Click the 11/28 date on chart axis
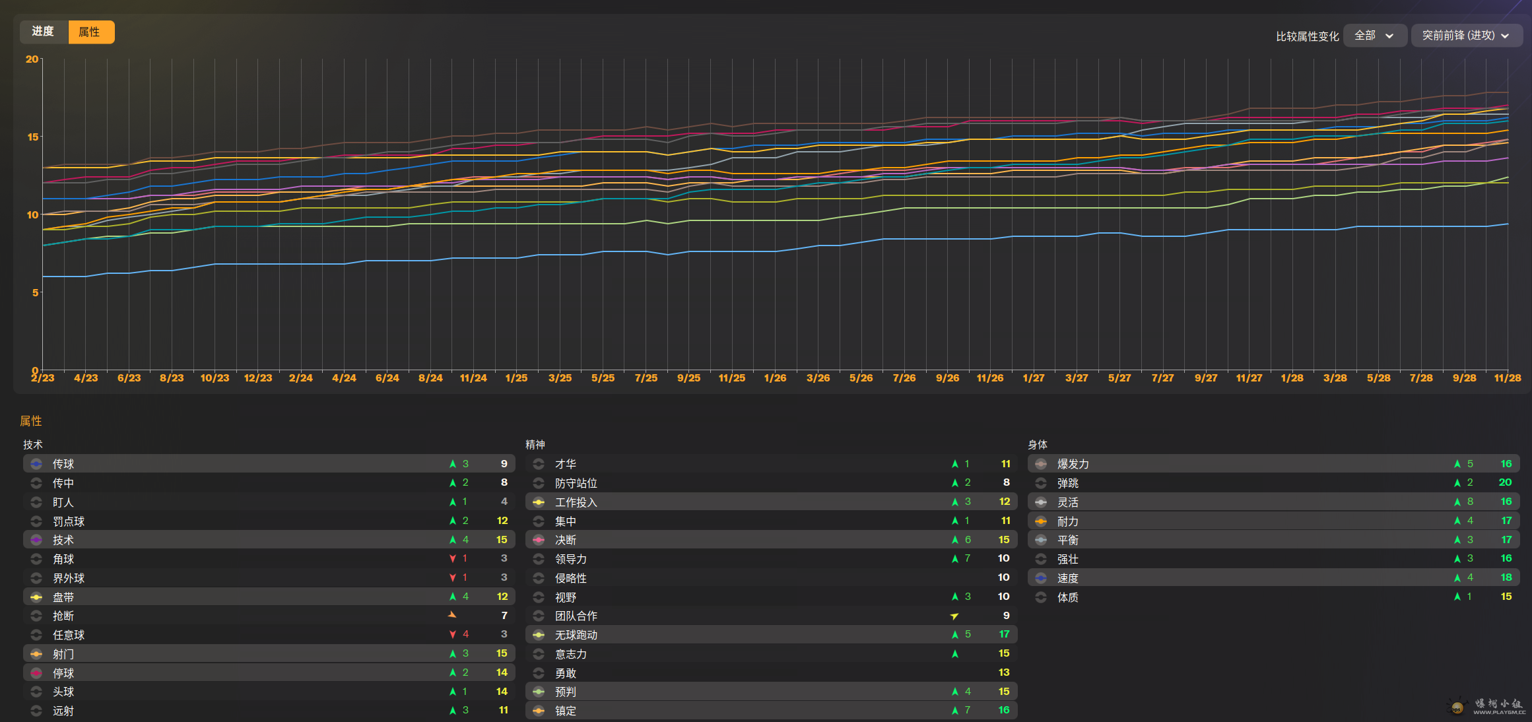Viewport: 1532px width, 722px height. [1508, 378]
